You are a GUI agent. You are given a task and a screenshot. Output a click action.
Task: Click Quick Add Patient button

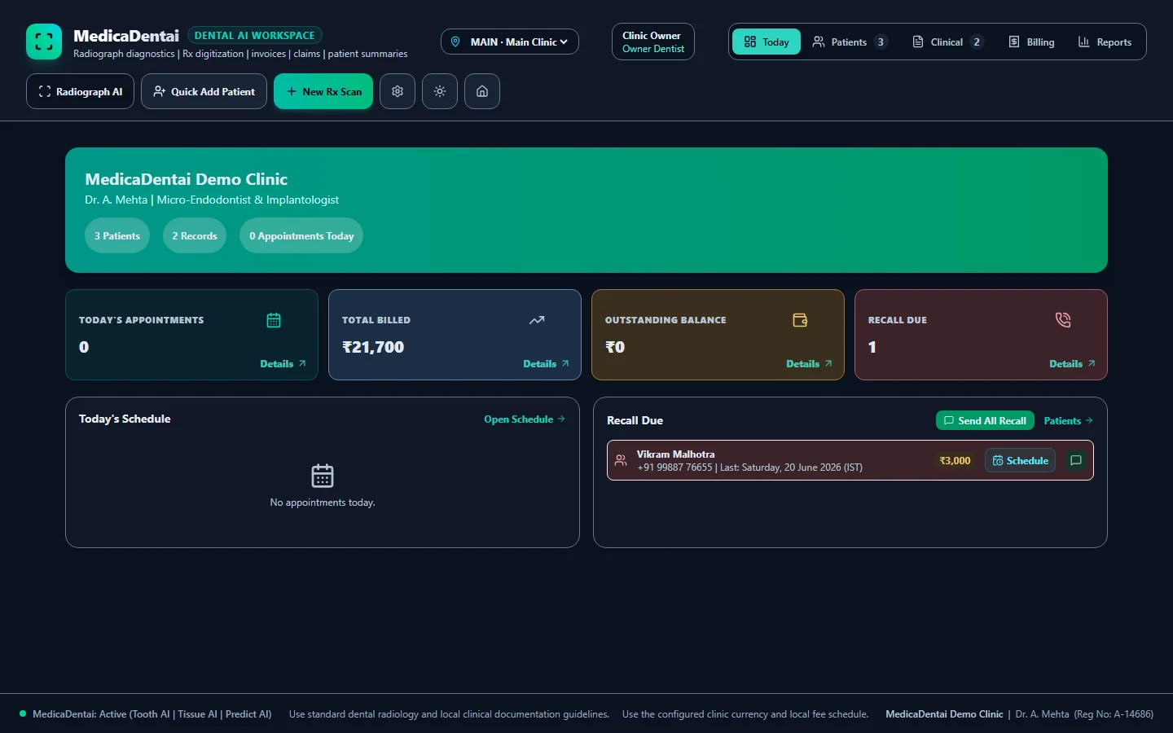tap(204, 91)
